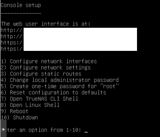
Task: Choose option 3 Configure static routes
Action: 41,74
